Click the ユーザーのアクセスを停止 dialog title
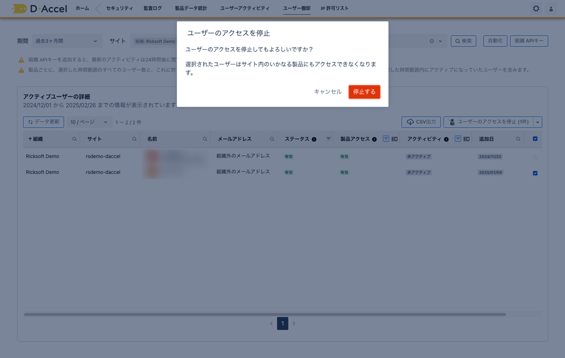This screenshot has width=565, height=358. click(228, 33)
